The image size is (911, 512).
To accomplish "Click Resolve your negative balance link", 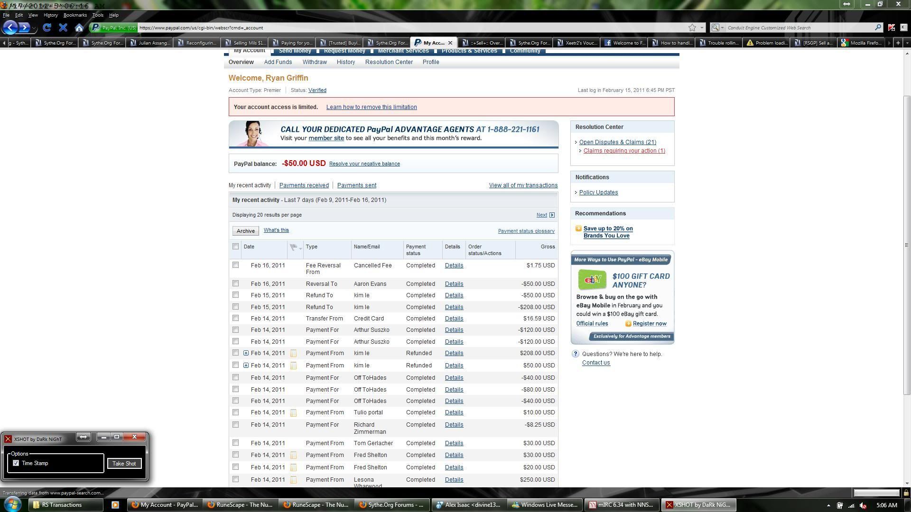I will (x=364, y=164).
